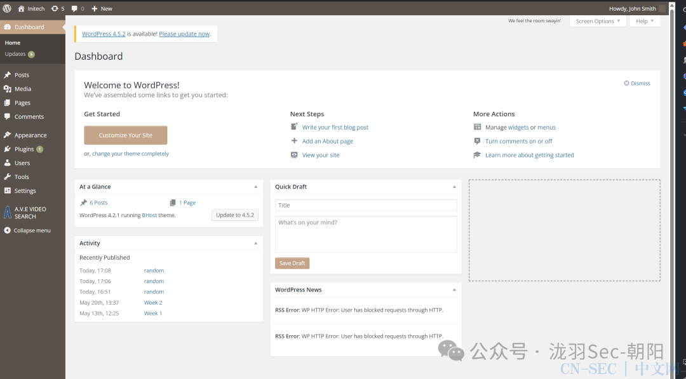Click the What's on your mind textarea
Screen dimensions: 686x379
pyautogui.click(x=366, y=234)
